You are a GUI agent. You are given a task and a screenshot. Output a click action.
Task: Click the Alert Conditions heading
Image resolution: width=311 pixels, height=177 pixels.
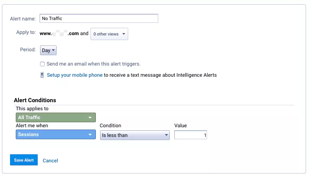coord(35,100)
